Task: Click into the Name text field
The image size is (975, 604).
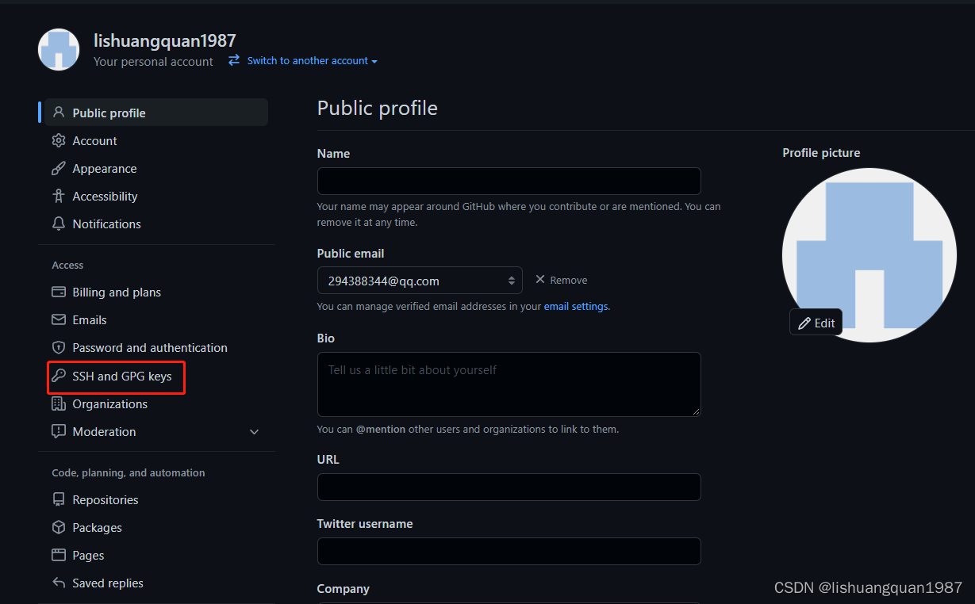Action: click(509, 182)
